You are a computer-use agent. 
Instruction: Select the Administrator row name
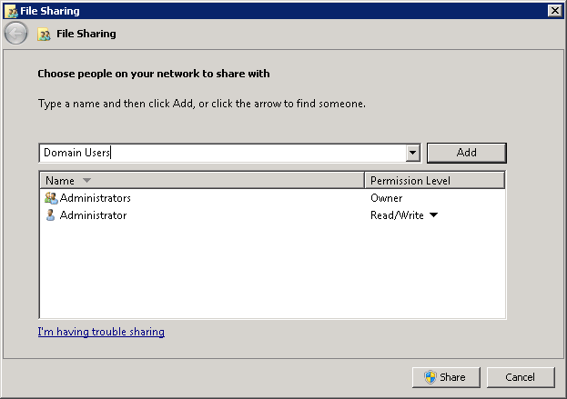coord(94,215)
